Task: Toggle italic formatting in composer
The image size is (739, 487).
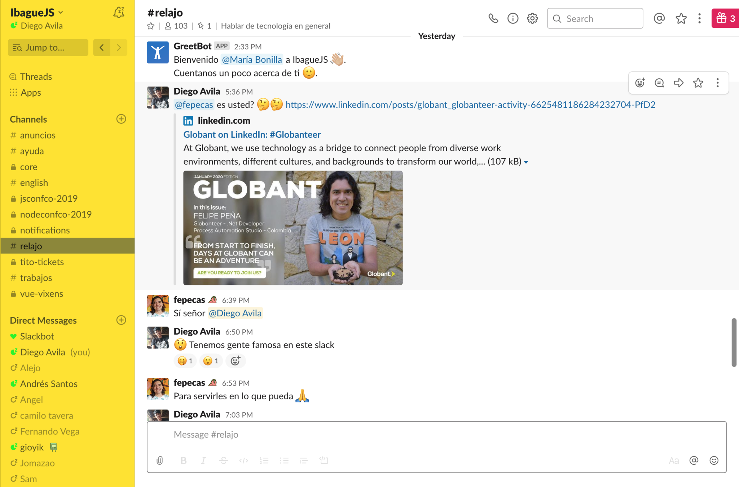Action: 203,460
